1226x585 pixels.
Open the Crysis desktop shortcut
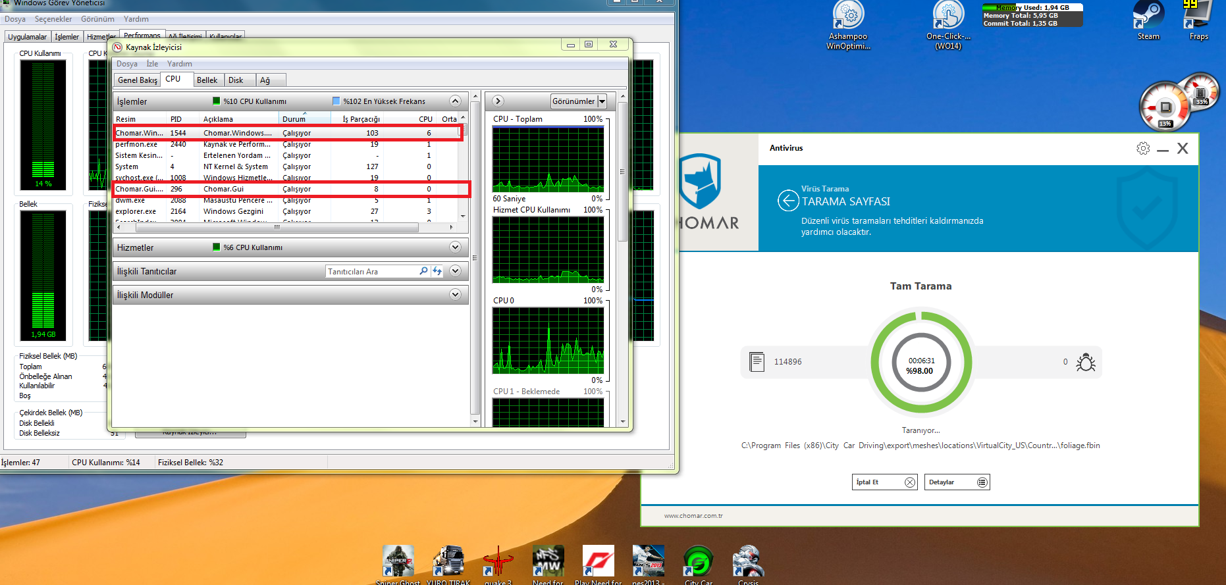click(749, 565)
